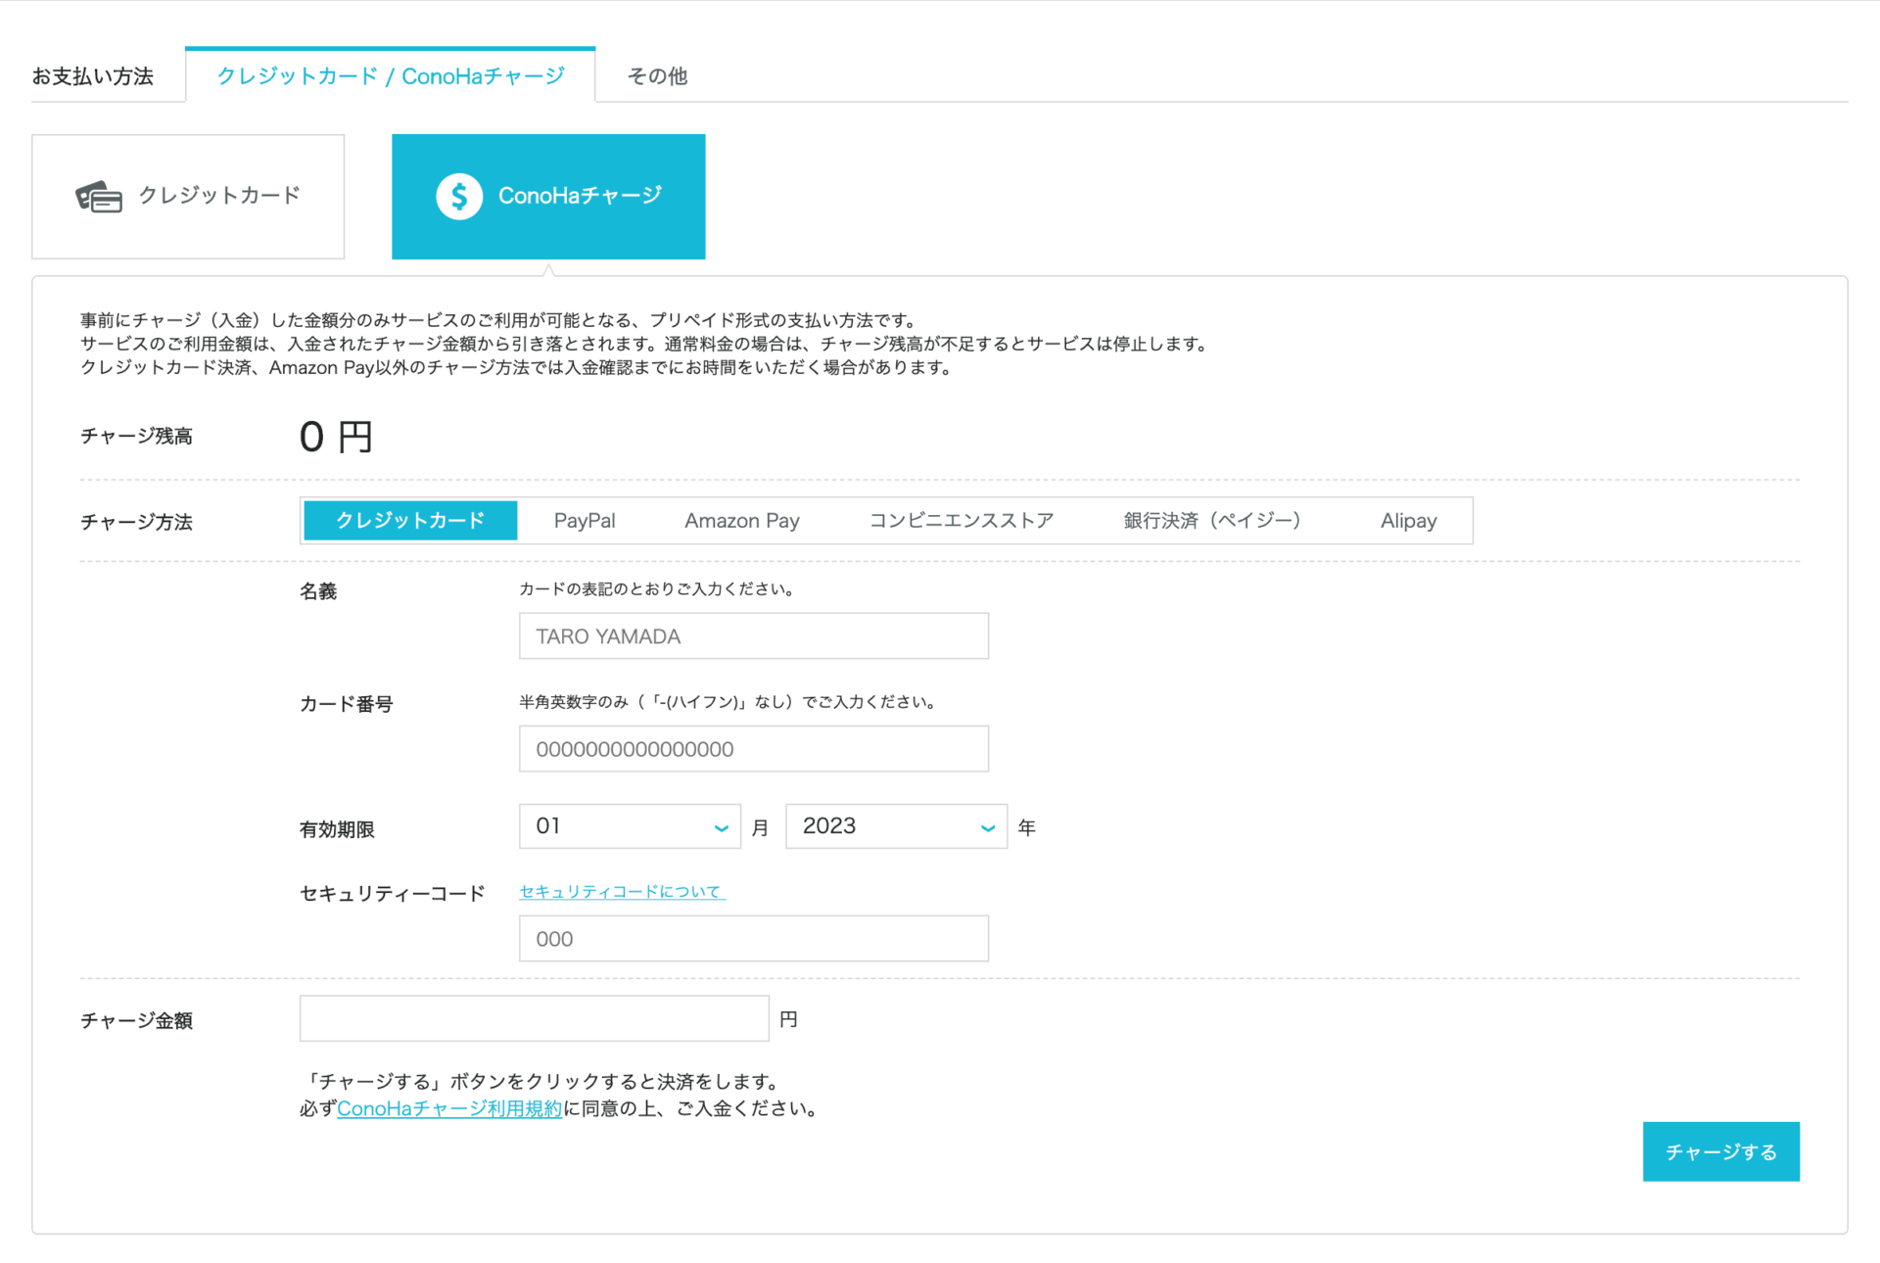This screenshot has height=1263, width=1880.
Task: Click the card number input field
Action: tap(753, 749)
